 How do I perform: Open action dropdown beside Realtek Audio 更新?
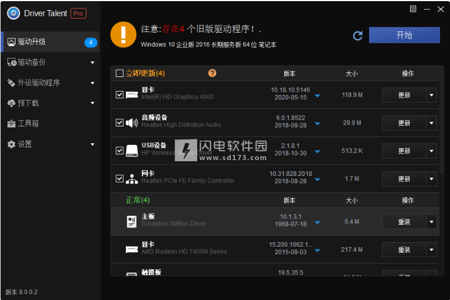click(x=431, y=123)
